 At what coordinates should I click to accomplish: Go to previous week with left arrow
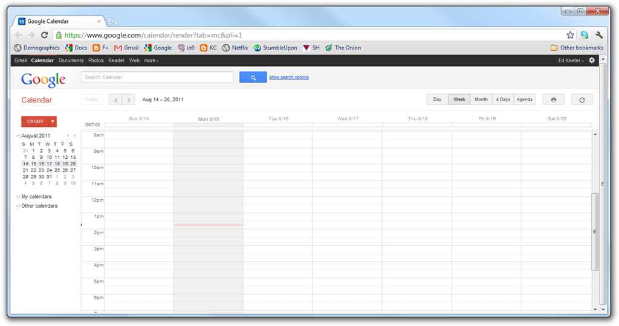(115, 100)
